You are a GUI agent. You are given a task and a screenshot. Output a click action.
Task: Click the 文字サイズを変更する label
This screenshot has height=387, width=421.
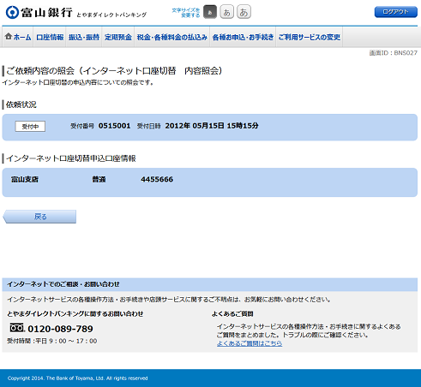tap(186, 13)
